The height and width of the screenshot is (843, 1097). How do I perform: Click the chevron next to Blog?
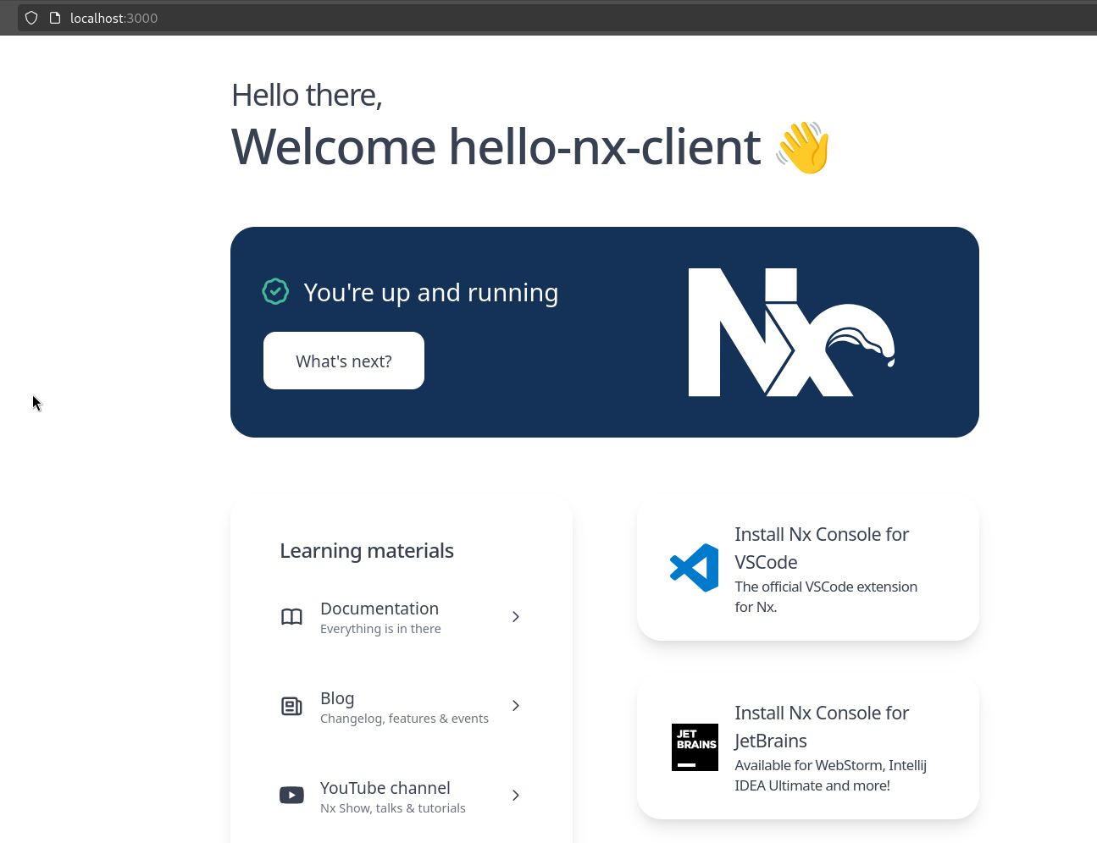515,706
